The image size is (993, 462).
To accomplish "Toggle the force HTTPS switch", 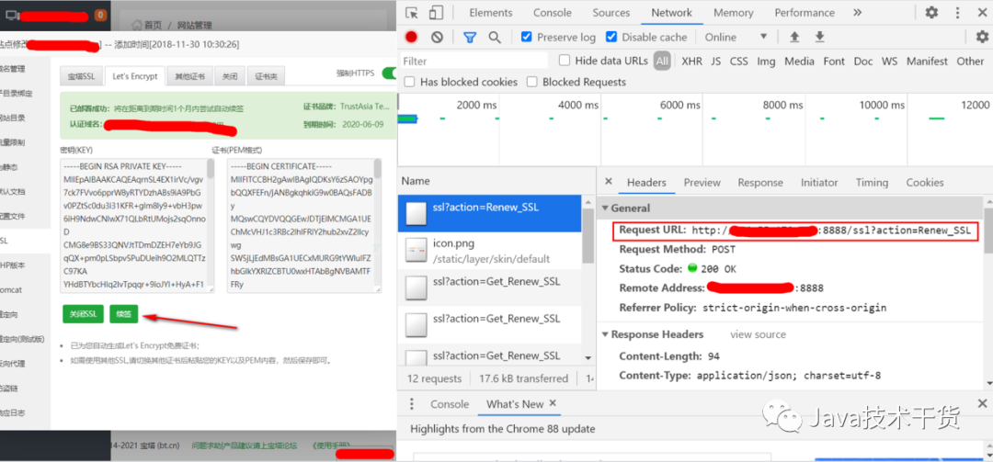I will (389, 73).
